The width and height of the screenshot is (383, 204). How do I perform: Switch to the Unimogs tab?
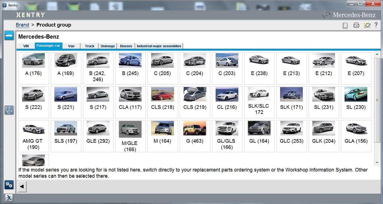pyautogui.click(x=108, y=46)
